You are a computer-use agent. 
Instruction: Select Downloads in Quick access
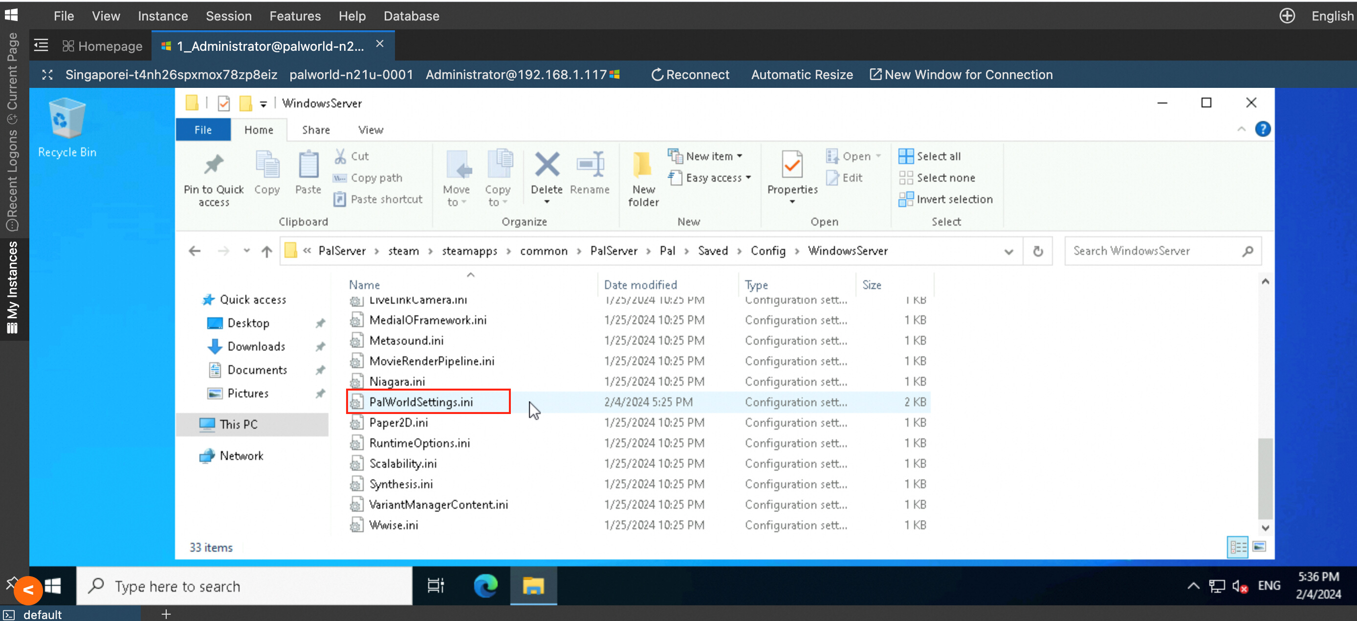[256, 346]
